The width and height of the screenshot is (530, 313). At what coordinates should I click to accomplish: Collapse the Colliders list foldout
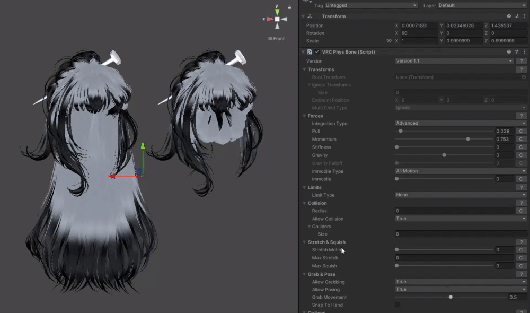pyautogui.click(x=309, y=227)
